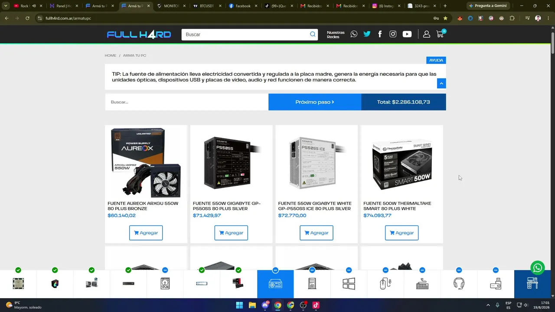Open the Gigabyte P550SS black product image
Viewport: 555px width, 312px height.
231,163
